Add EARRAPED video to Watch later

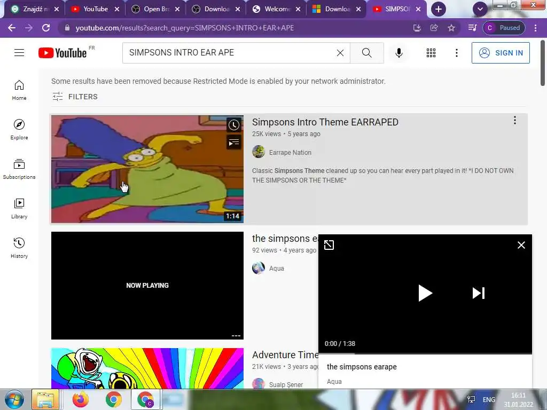coord(234,125)
